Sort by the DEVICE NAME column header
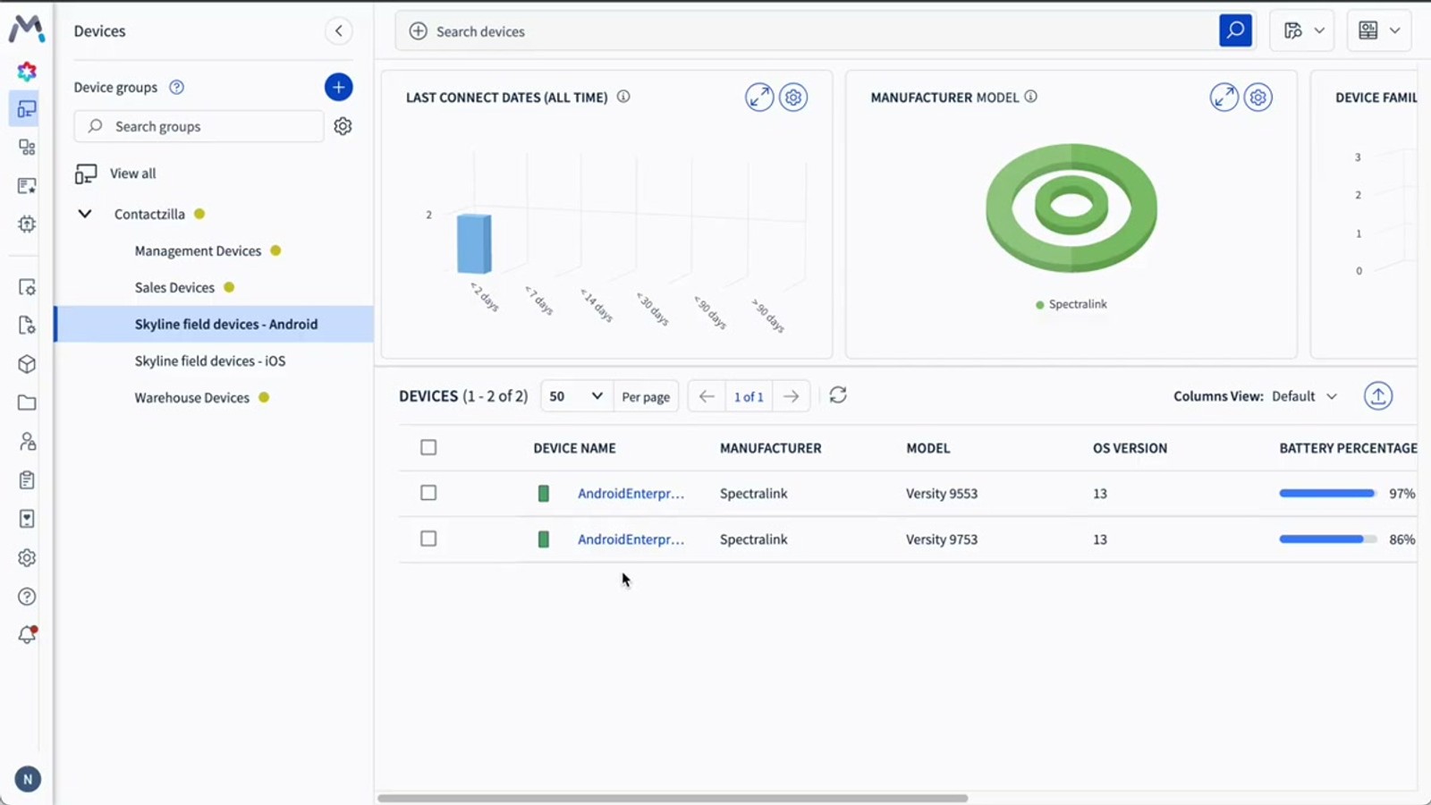Viewport: 1431px width, 805px height. [574, 448]
